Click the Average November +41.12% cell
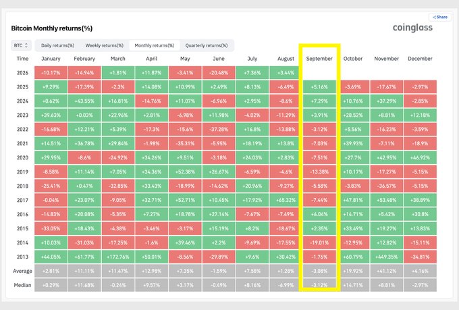459x310 pixels. 386,271
